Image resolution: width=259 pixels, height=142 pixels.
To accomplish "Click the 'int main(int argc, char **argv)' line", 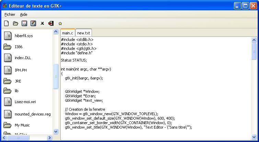I will 86,69.
